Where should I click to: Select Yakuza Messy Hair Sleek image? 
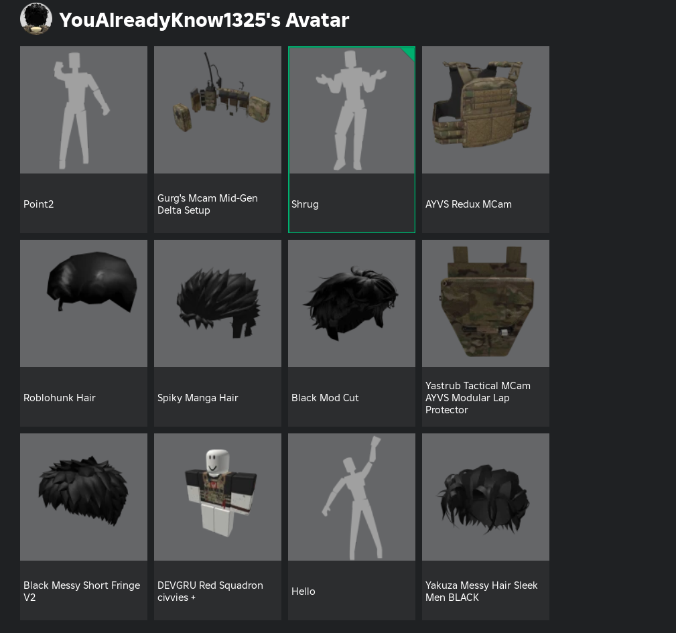(x=486, y=497)
